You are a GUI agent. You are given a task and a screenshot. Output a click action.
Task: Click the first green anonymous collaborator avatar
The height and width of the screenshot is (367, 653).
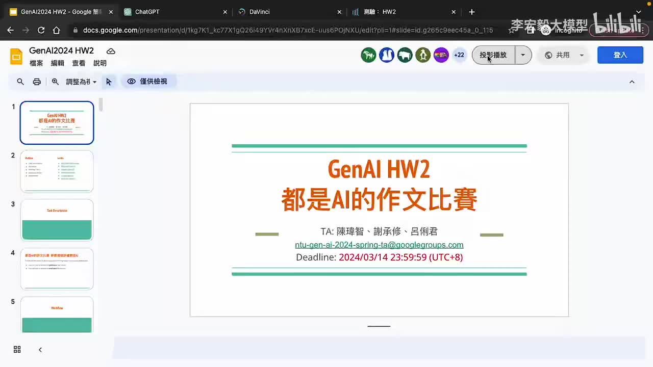[x=368, y=55]
